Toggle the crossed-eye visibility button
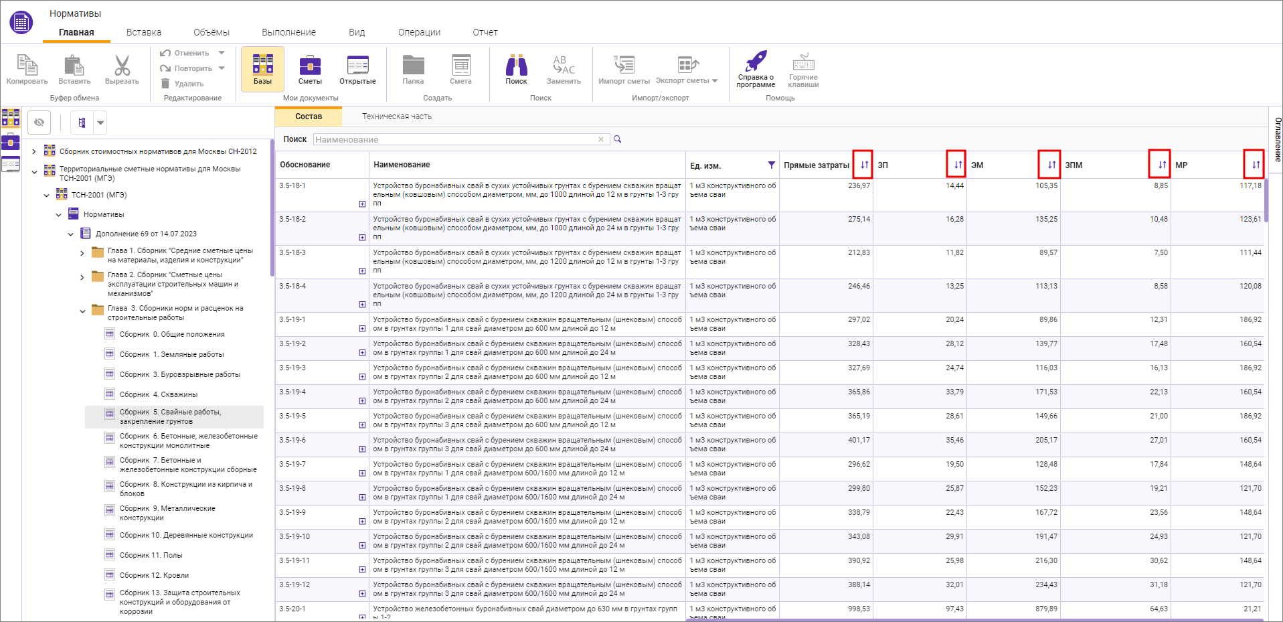Screen dimensions: 1283x622 coord(39,123)
